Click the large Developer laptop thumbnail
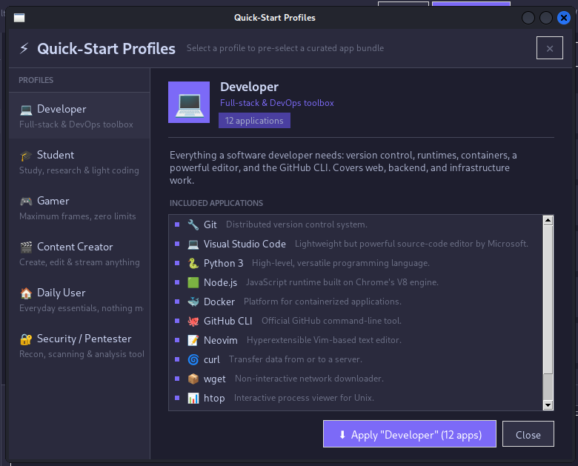Viewport: 578px width, 466px height. click(x=189, y=102)
